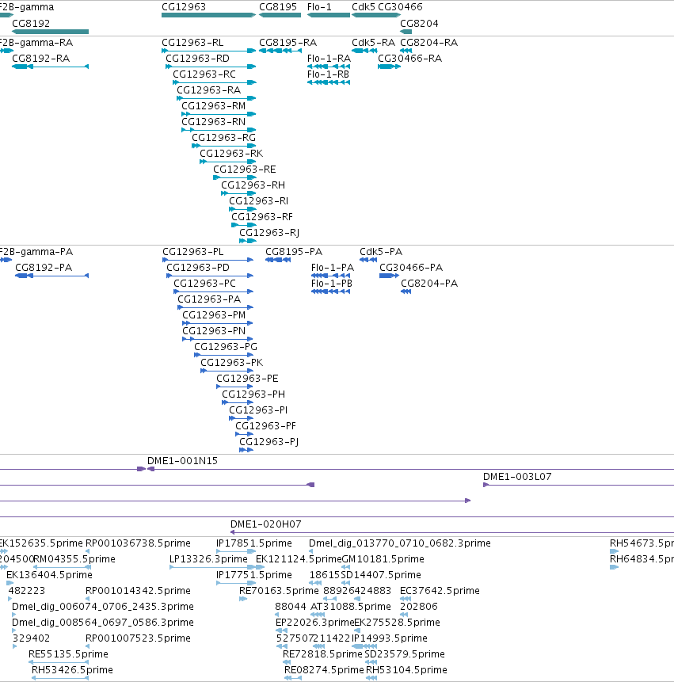Click EST LP13326.3prime
This screenshot has width=674, height=682.
tap(212, 567)
